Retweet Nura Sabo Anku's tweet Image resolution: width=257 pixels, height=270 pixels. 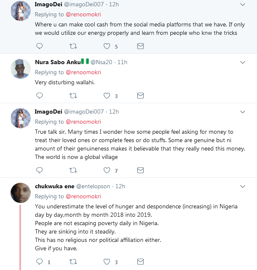point(73,96)
